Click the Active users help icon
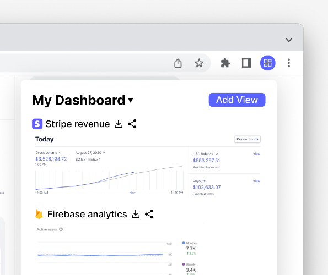 click(x=61, y=229)
